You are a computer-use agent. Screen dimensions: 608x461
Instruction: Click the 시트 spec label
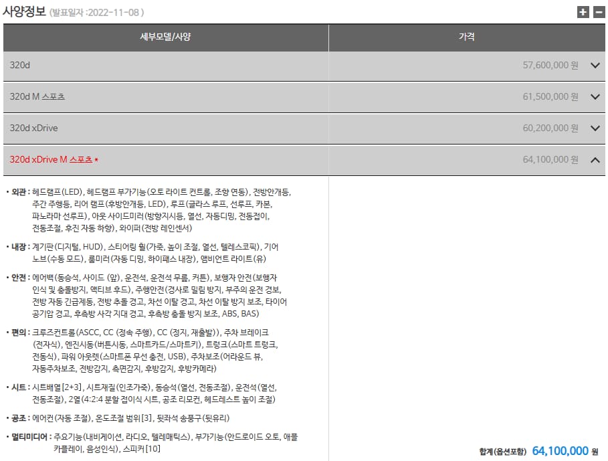[x=19, y=387]
